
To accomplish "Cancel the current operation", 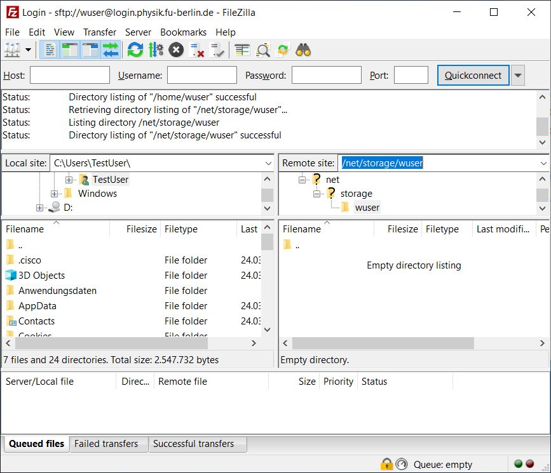I will click(176, 50).
